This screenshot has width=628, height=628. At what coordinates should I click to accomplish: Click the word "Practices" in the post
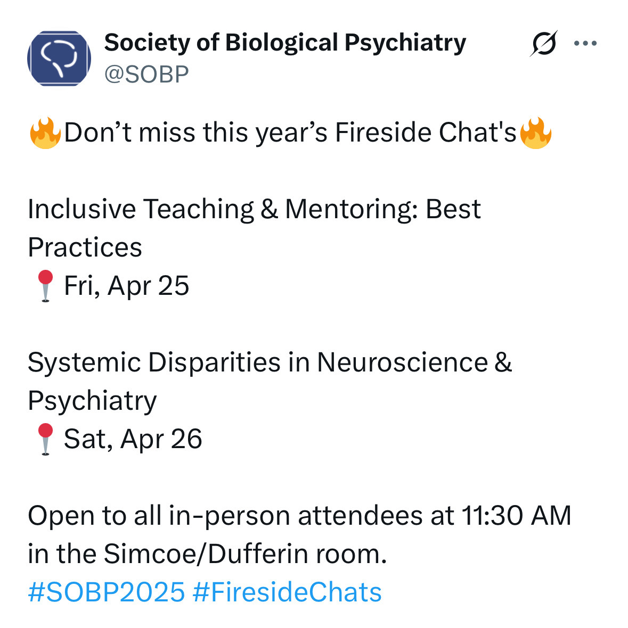85,247
